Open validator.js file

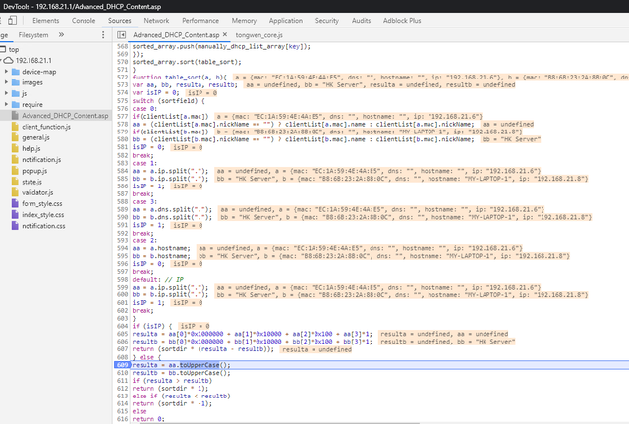(x=37, y=192)
